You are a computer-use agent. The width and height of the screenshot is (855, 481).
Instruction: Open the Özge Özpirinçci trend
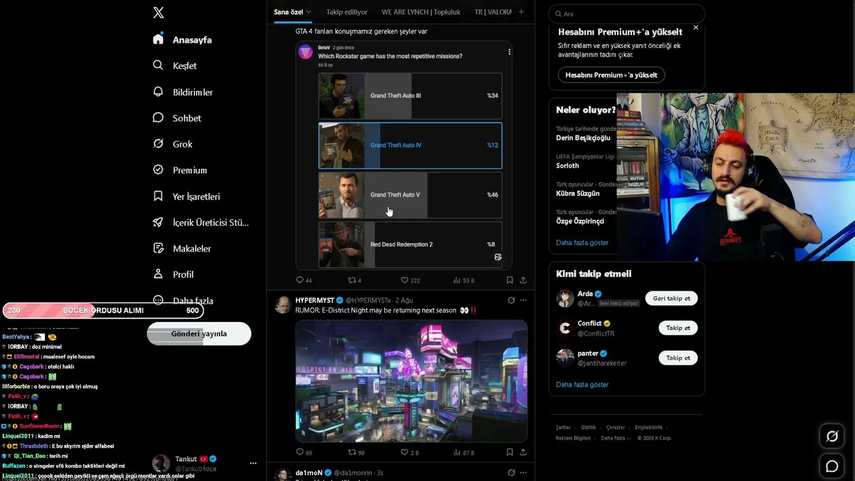click(580, 221)
